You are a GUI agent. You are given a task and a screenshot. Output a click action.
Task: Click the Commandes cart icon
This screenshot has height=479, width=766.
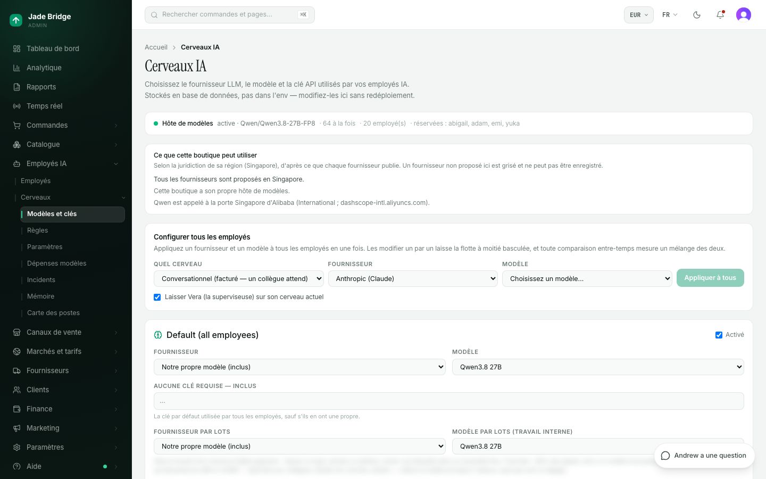[x=16, y=125]
